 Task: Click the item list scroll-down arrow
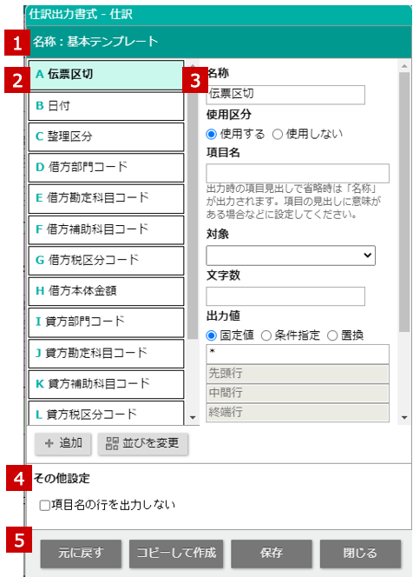pyautogui.click(x=193, y=418)
